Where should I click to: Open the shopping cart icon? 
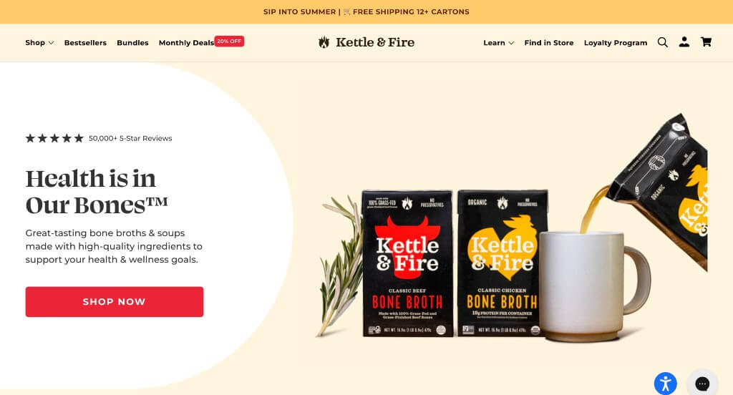click(x=706, y=42)
